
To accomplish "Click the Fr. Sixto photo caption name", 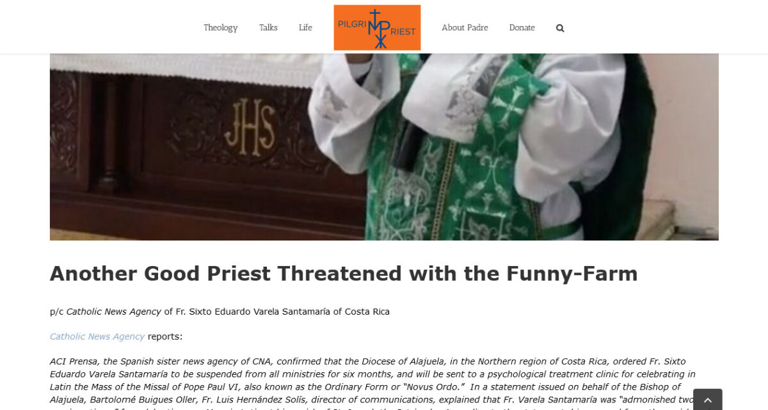I will [x=258, y=311].
